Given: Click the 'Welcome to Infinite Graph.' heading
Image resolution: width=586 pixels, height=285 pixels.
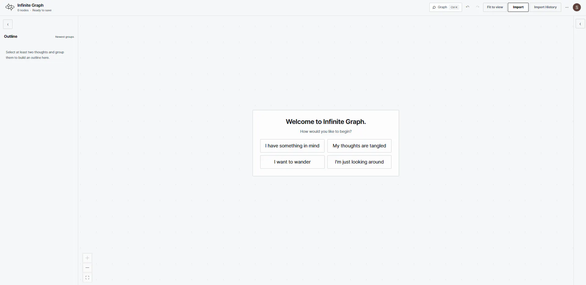Looking at the screenshot, I should tap(326, 122).
